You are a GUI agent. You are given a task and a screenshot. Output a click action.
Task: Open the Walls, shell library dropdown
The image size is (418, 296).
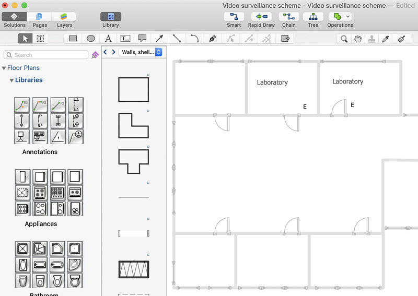click(x=141, y=52)
